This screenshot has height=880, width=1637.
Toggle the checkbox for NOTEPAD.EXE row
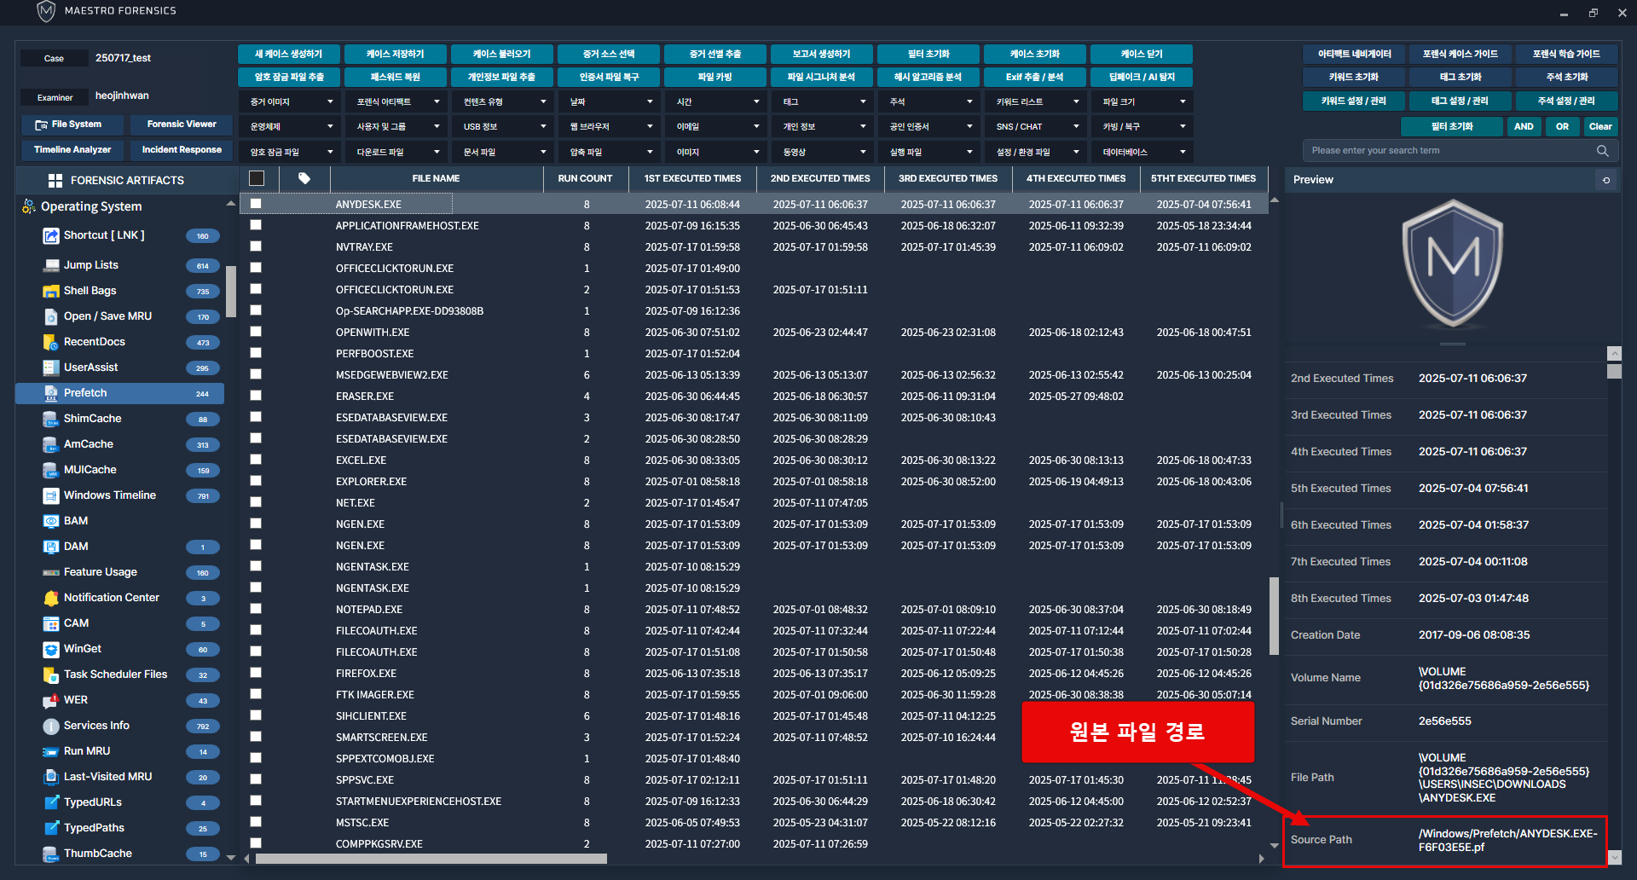coord(256,609)
